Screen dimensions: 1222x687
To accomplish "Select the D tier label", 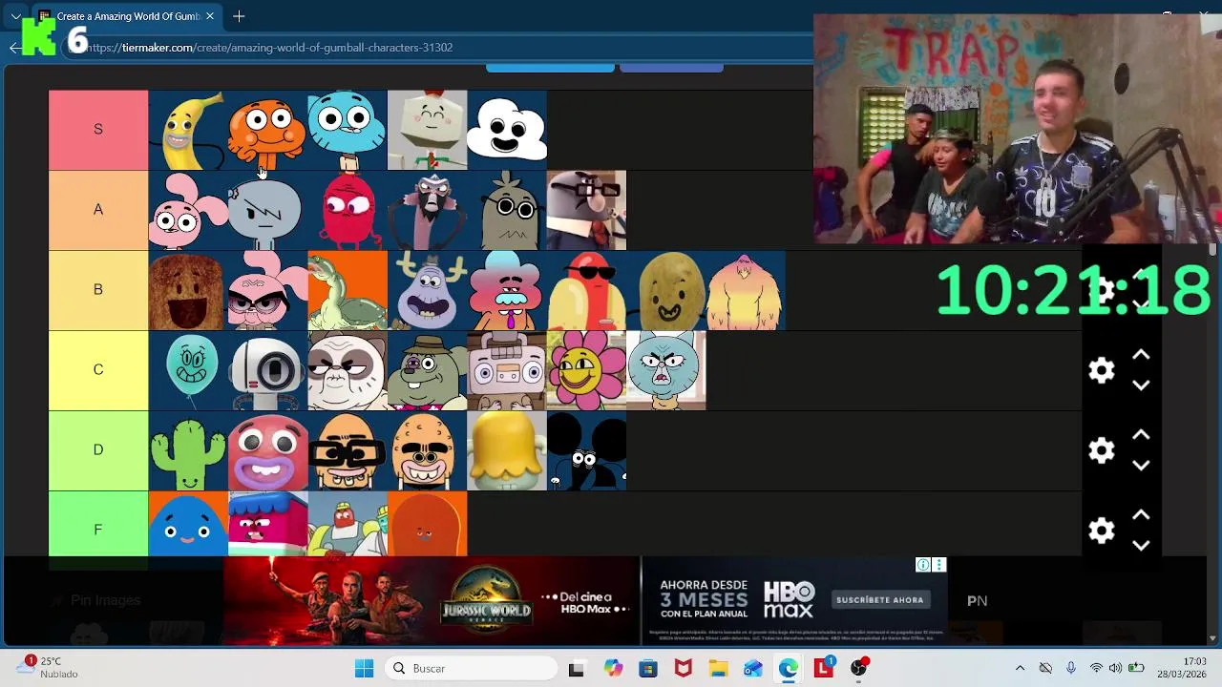I will coord(98,450).
